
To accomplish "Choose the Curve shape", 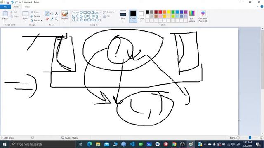I will point(78,12).
